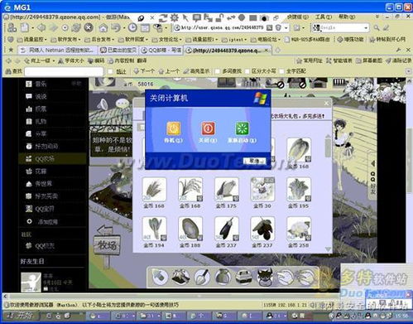413x324 pixels.
Task: Open the Google search box dropdown
Action: click(366, 28)
